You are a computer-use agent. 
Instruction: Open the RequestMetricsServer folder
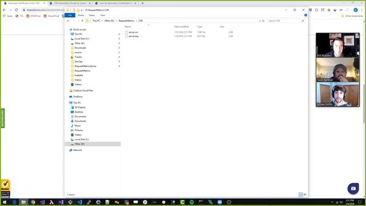(x=85, y=66)
